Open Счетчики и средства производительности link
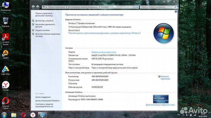 pos(44,105)
